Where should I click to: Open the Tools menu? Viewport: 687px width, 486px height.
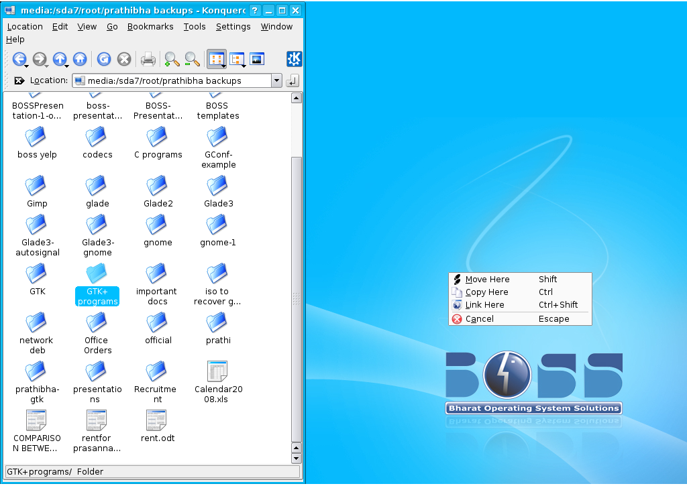coord(195,27)
